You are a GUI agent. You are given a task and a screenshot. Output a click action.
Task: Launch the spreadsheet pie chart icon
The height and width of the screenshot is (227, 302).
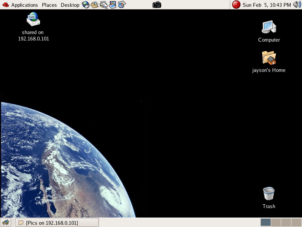pyautogui.click(x=122, y=5)
